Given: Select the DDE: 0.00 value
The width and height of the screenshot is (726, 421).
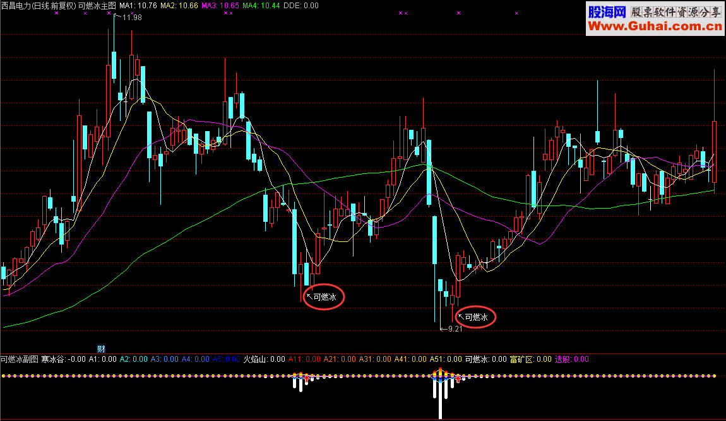Looking at the screenshot, I should [301, 6].
